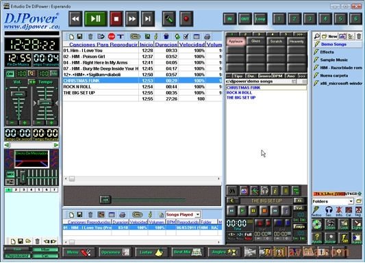365x273 pixels.
Task: Expand the Folders combo box
Action: point(351,201)
